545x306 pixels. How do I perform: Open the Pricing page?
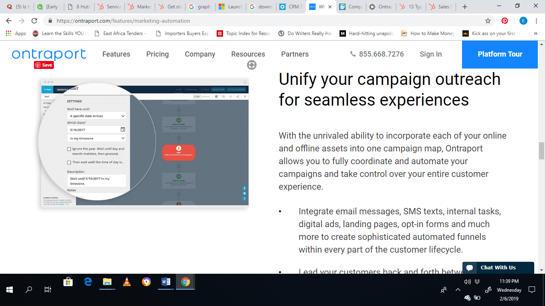(157, 54)
